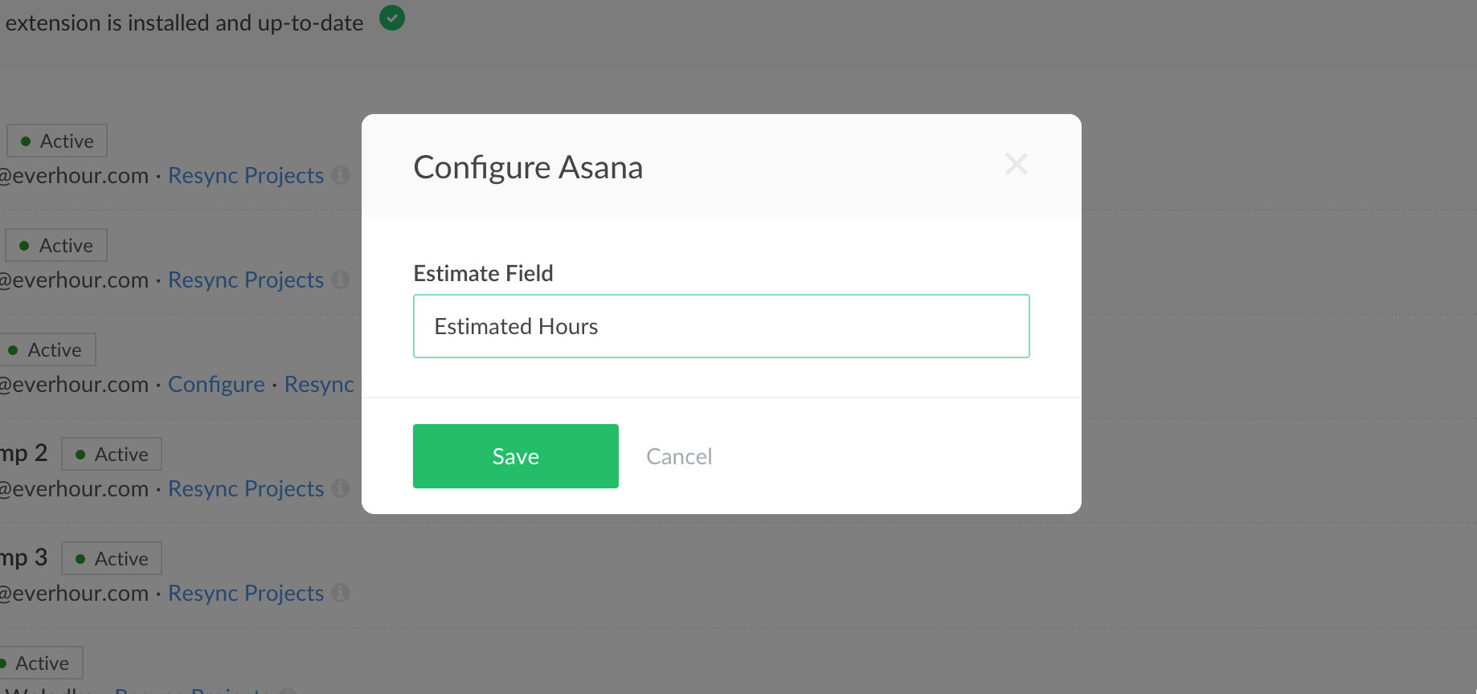
Task: Resync projects for the mp 3 integration
Action: (245, 593)
